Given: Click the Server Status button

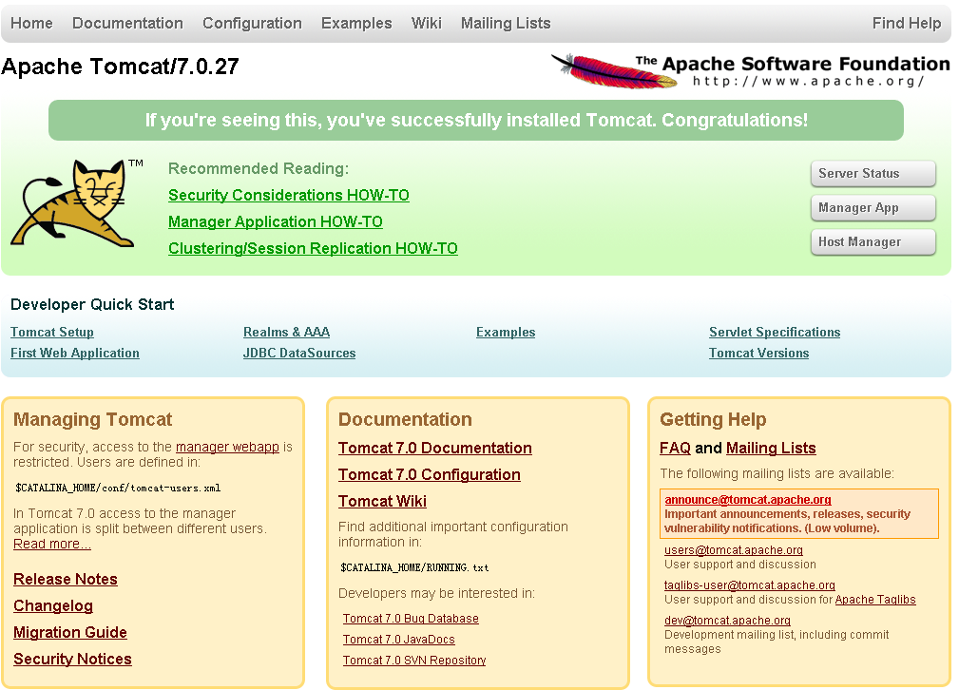Looking at the screenshot, I should click(873, 174).
